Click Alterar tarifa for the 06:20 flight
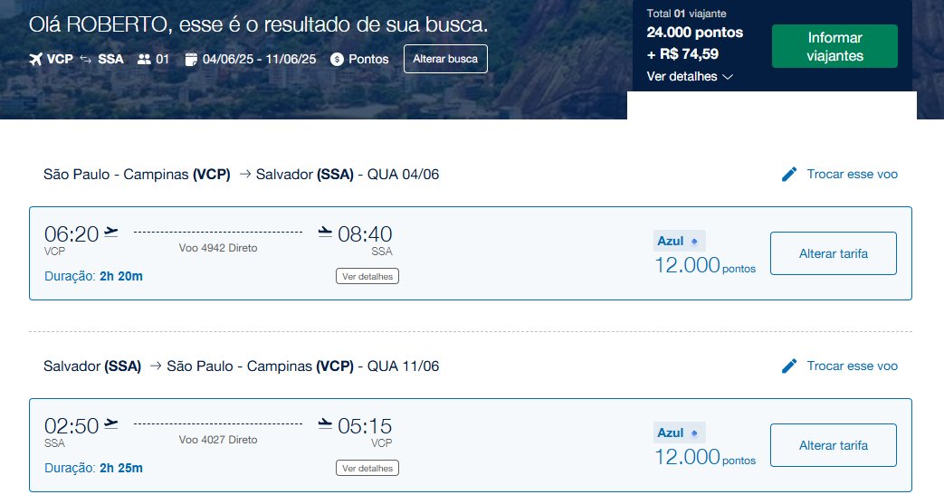 pos(834,253)
